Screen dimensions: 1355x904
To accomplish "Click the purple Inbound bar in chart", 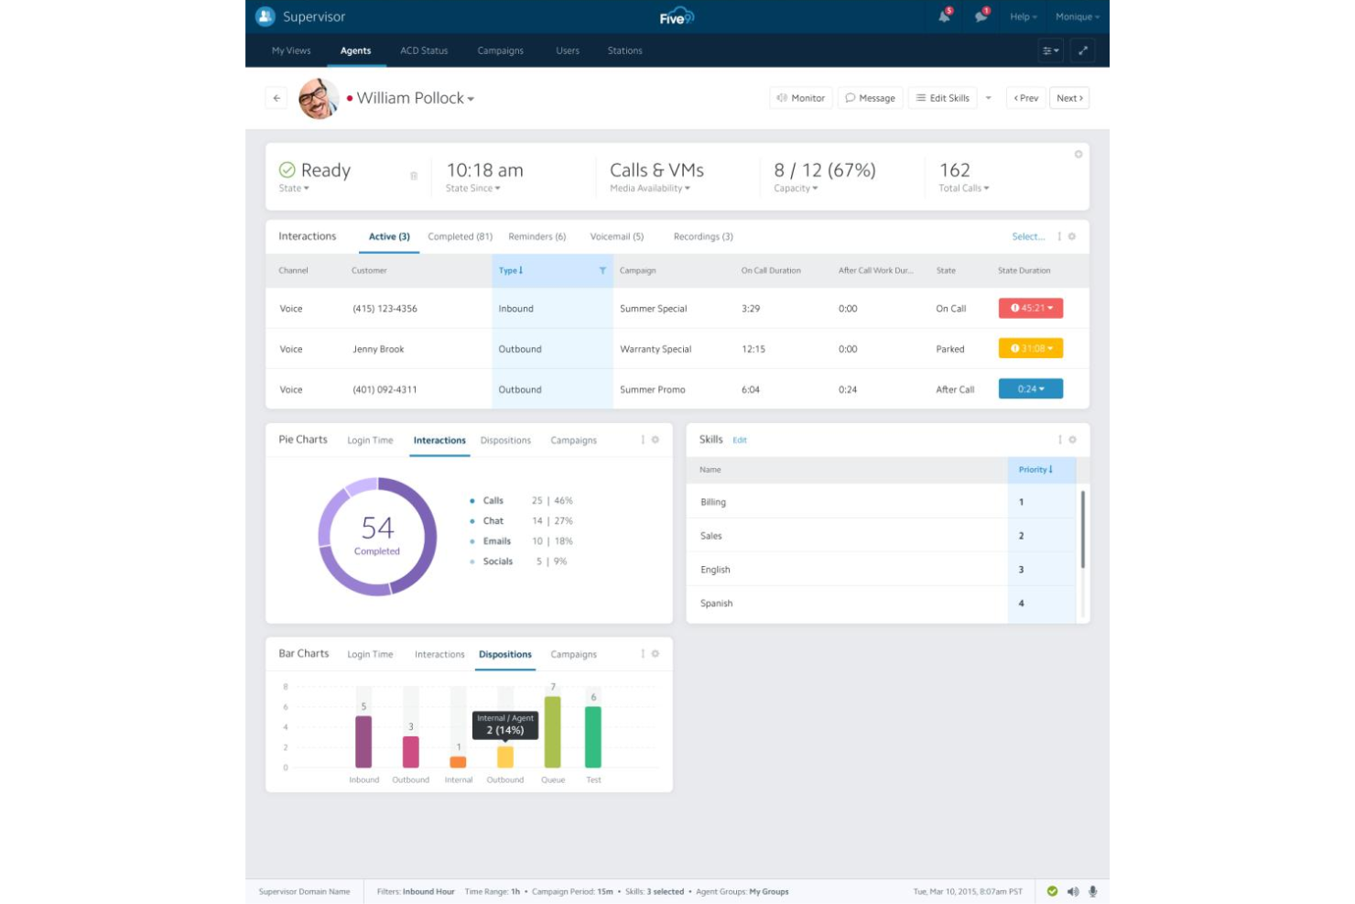I will 363,742.
